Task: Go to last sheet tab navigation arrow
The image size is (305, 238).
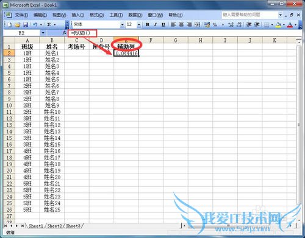Action: [22, 226]
